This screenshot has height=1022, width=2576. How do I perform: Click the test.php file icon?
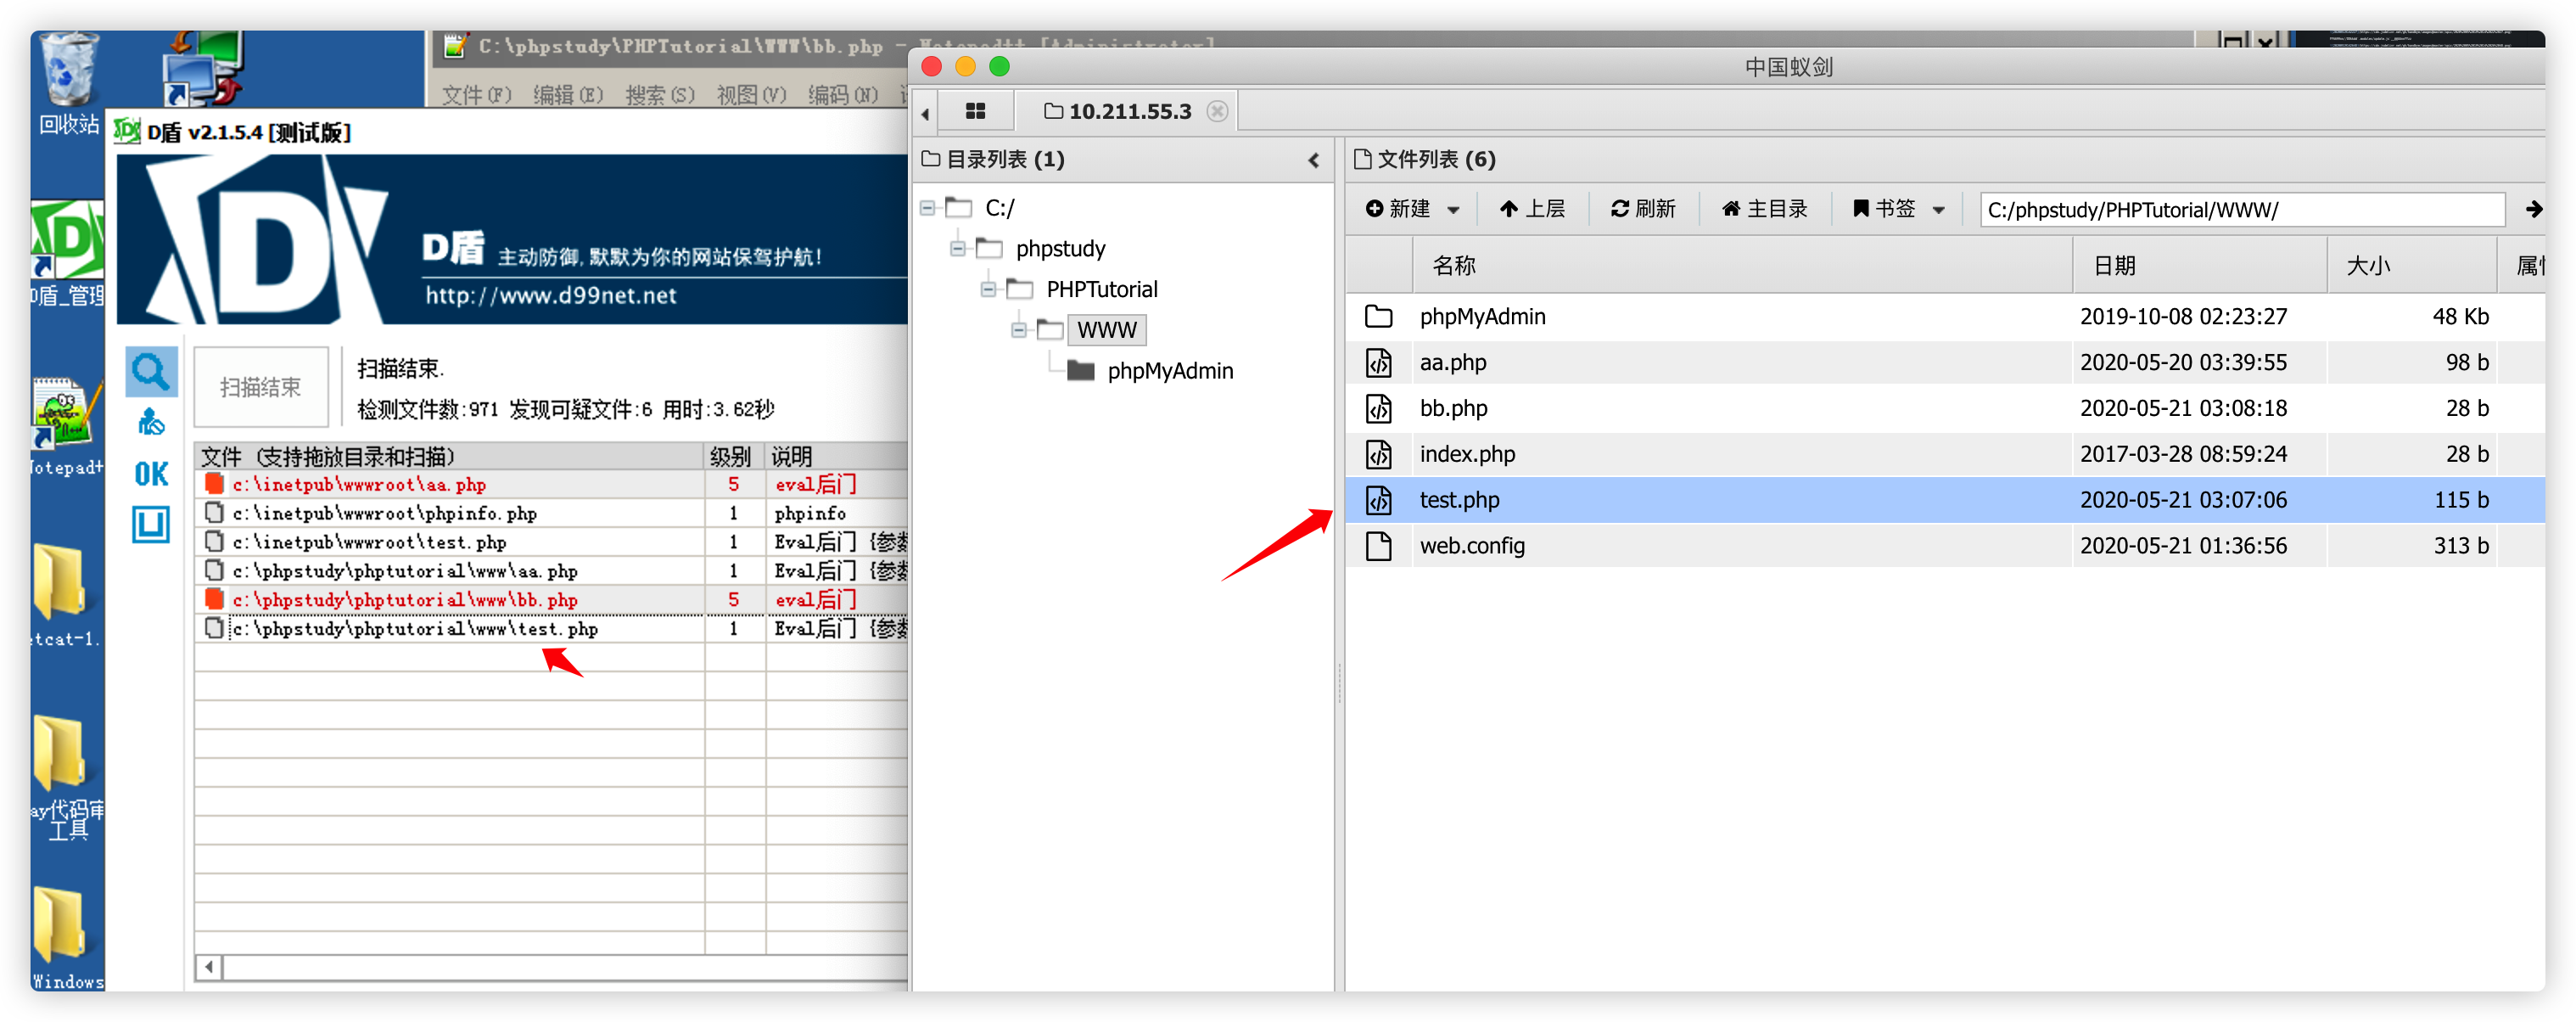point(1378,500)
